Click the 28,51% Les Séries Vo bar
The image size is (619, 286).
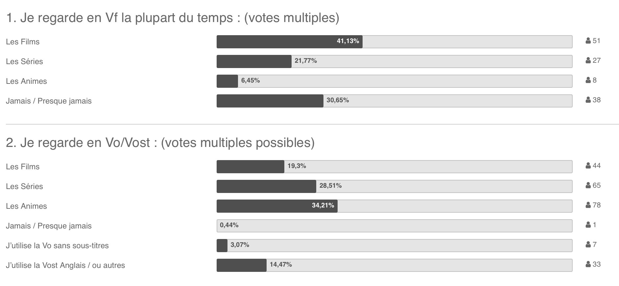tap(394, 186)
